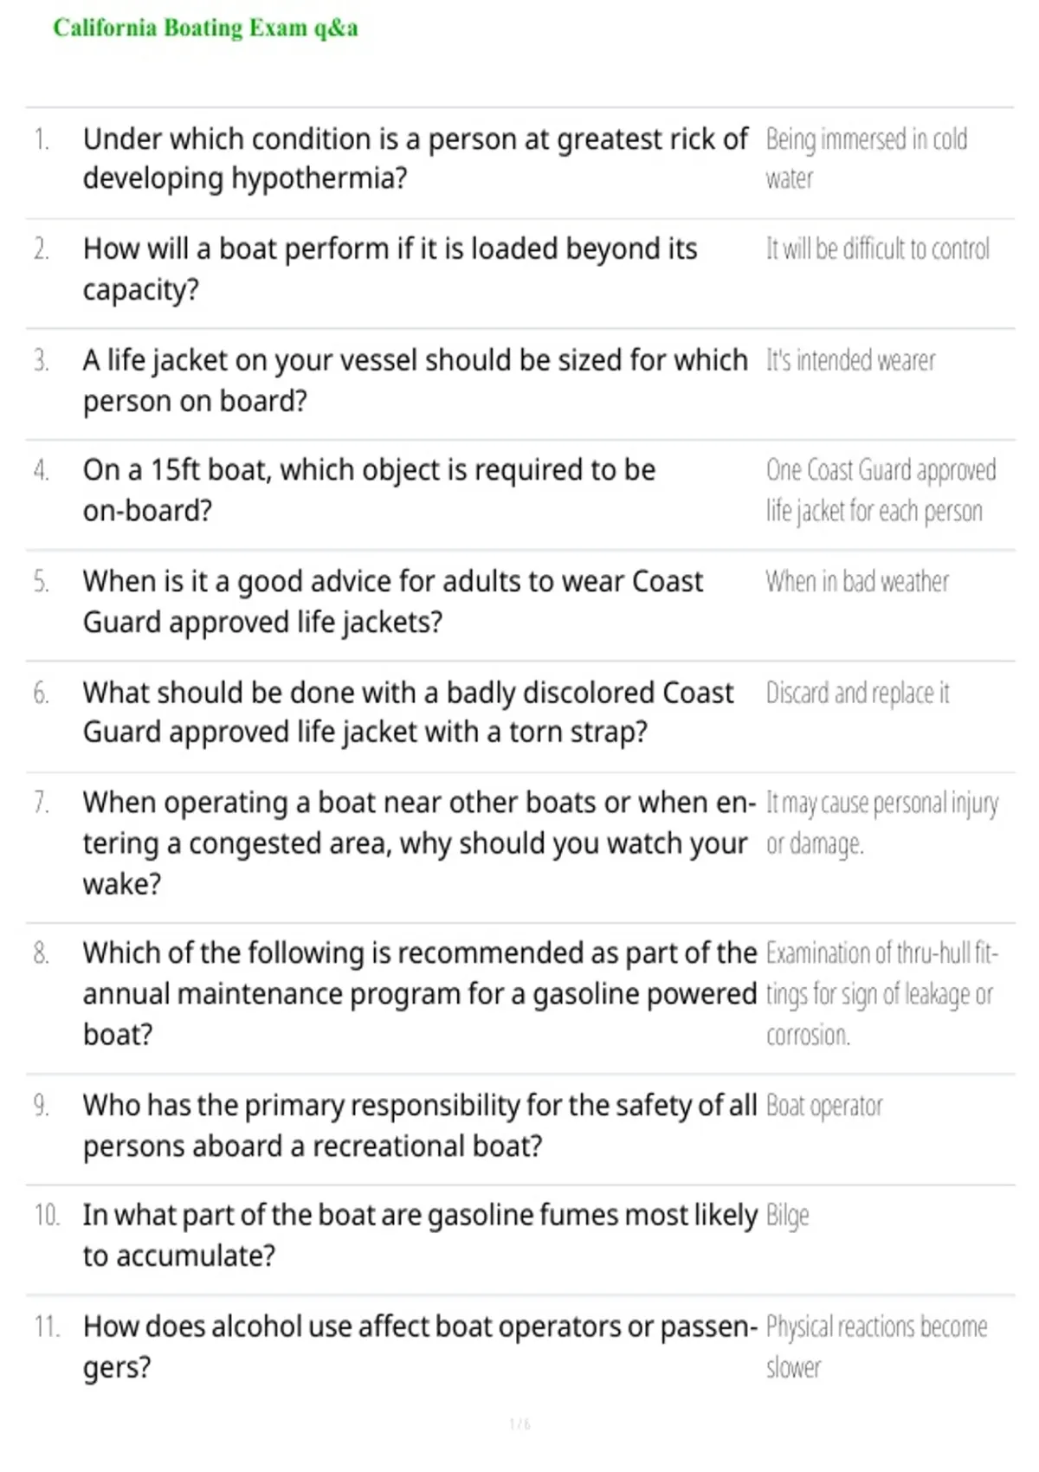Viewport: 1039px width, 1472px height.
Task: Click the answer 'Boat operator'
Action: pos(824,1107)
